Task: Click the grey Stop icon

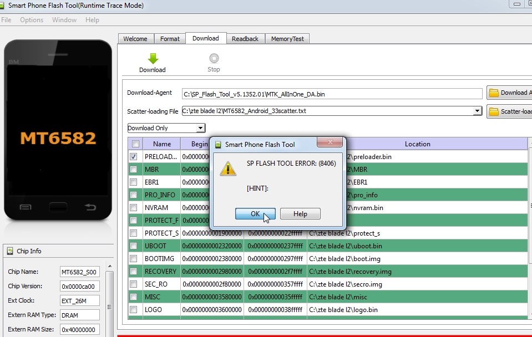Action: click(x=214, y=58)
